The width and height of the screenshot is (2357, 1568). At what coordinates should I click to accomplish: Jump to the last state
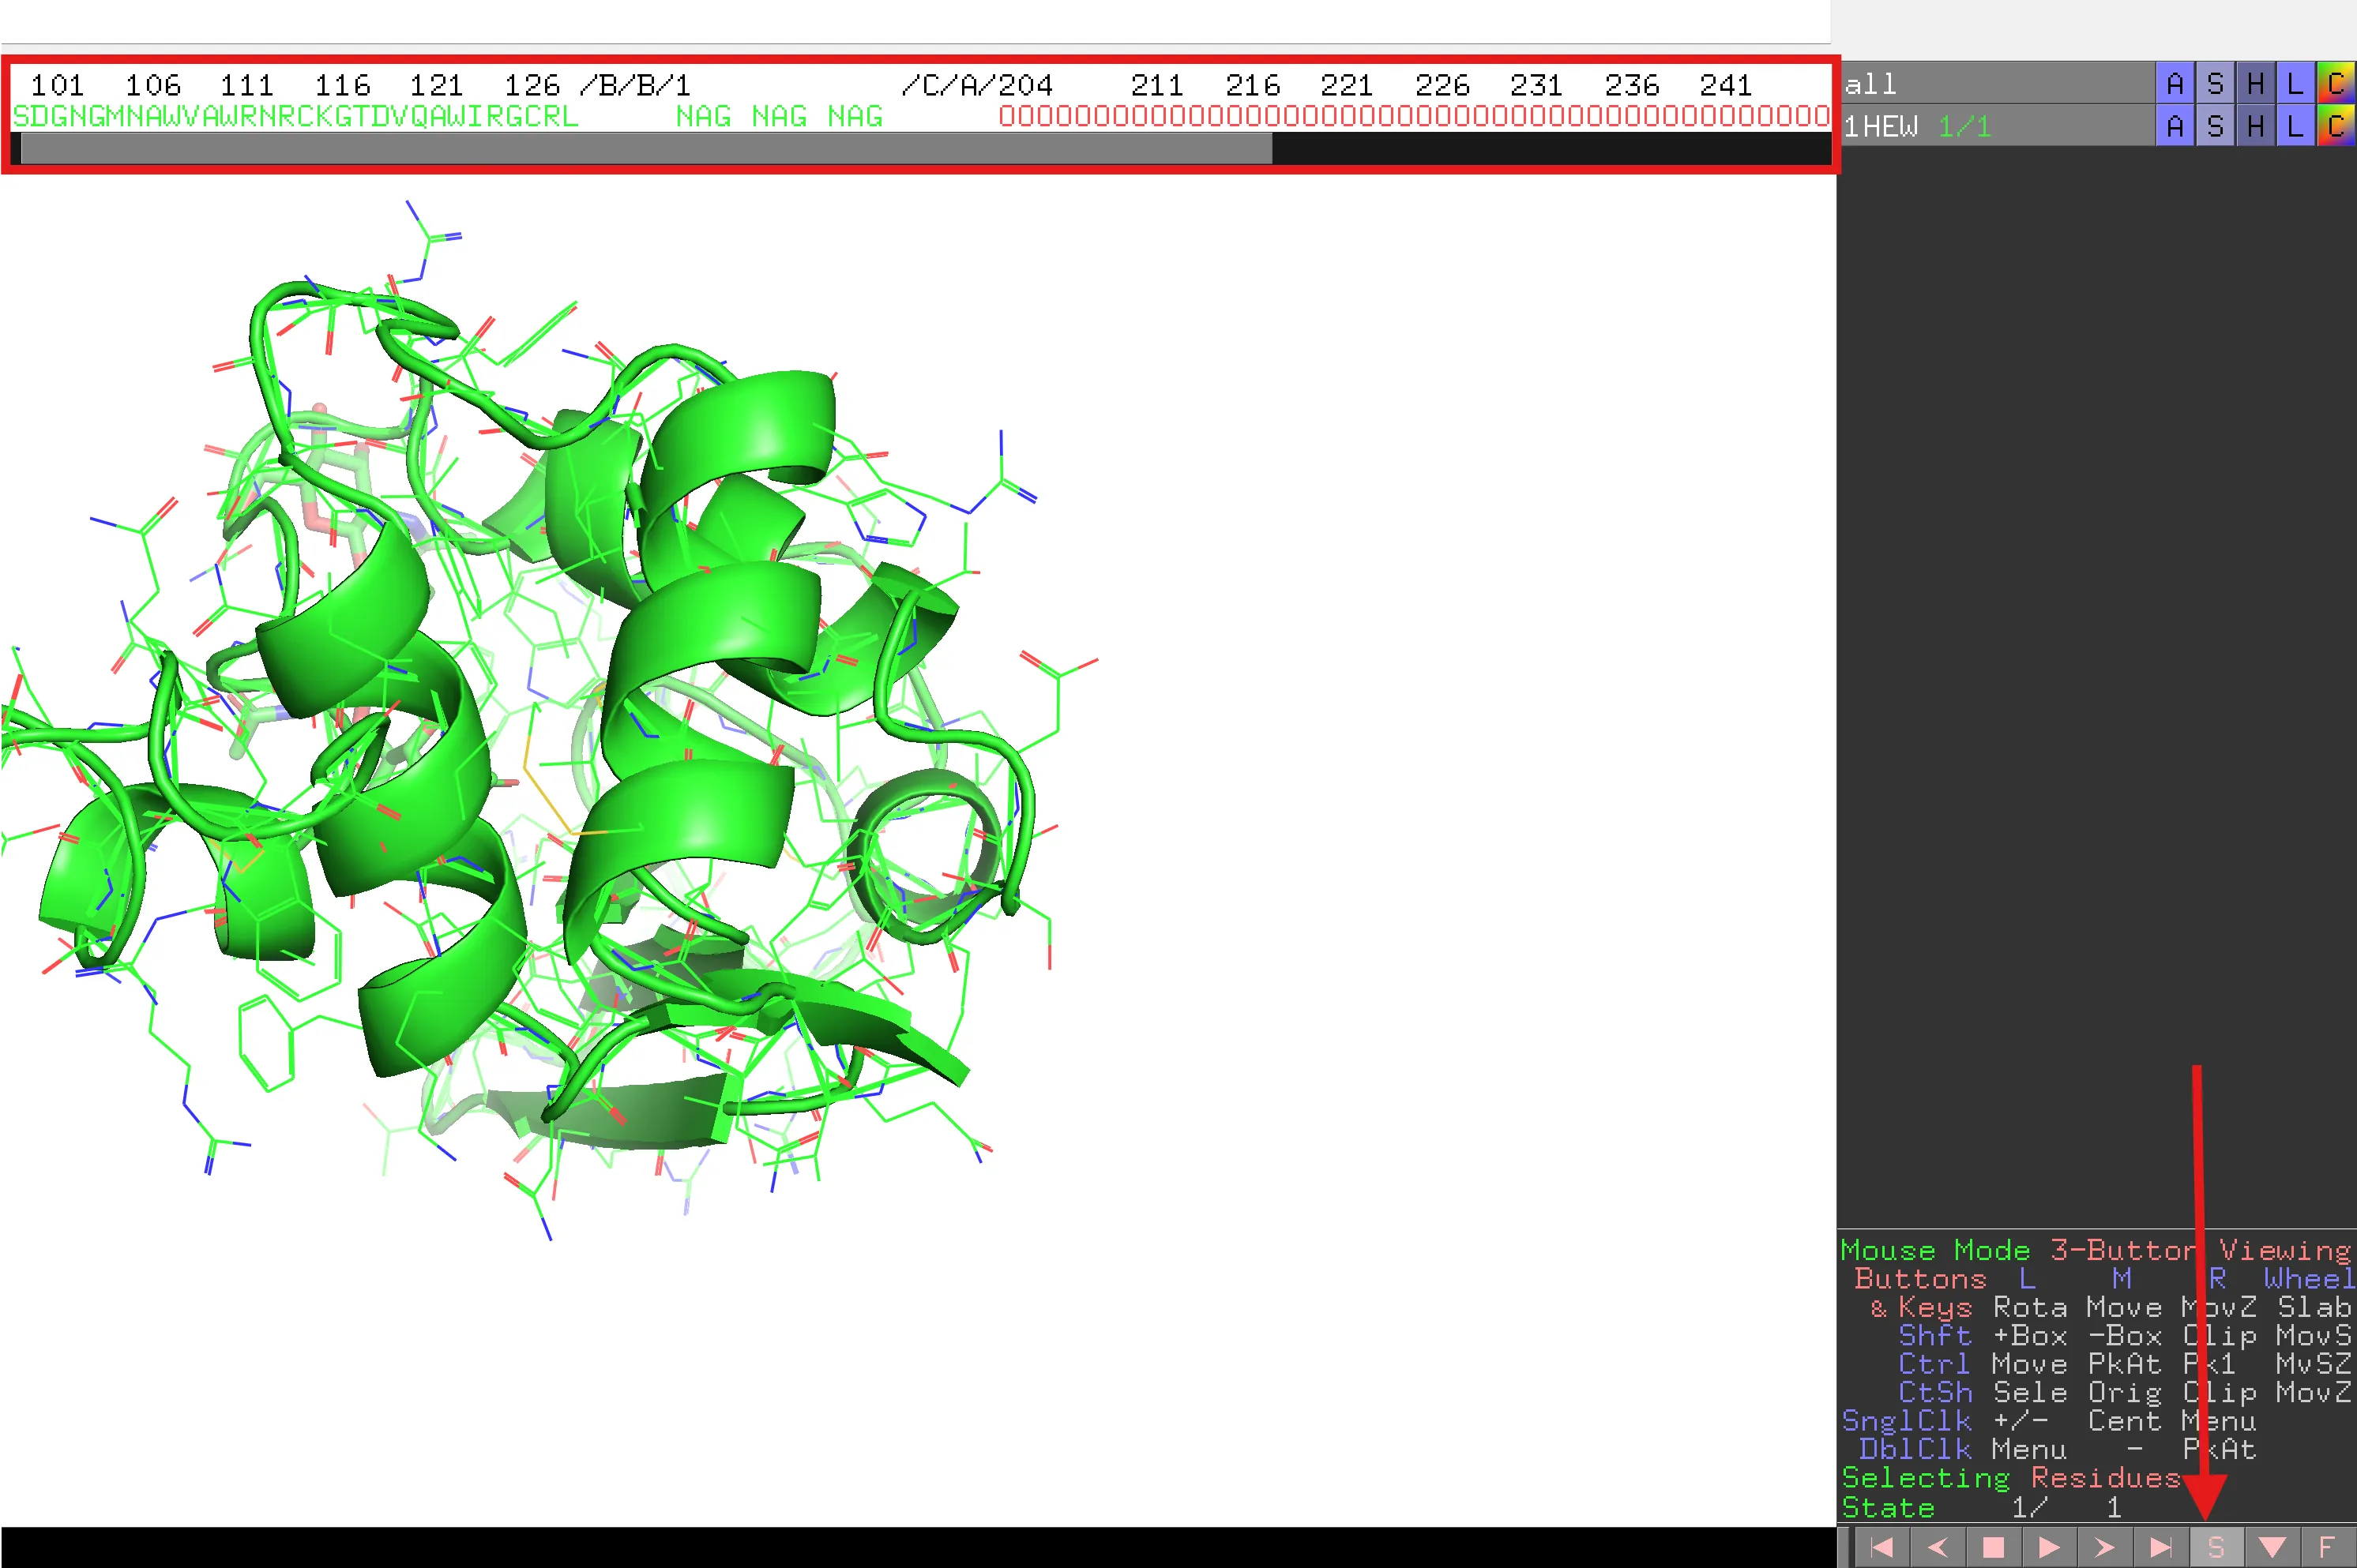[2160, 1547]
